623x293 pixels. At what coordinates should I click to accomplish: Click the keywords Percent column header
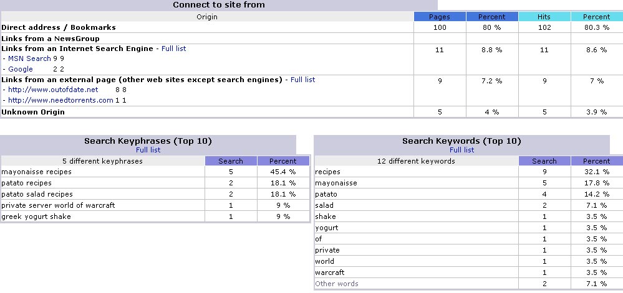point(596,161)
